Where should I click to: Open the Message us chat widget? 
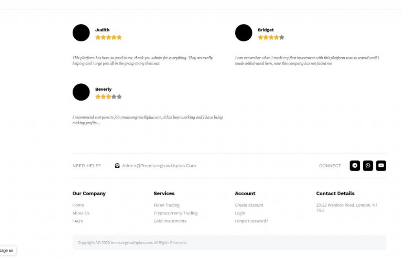coord(7,250)
